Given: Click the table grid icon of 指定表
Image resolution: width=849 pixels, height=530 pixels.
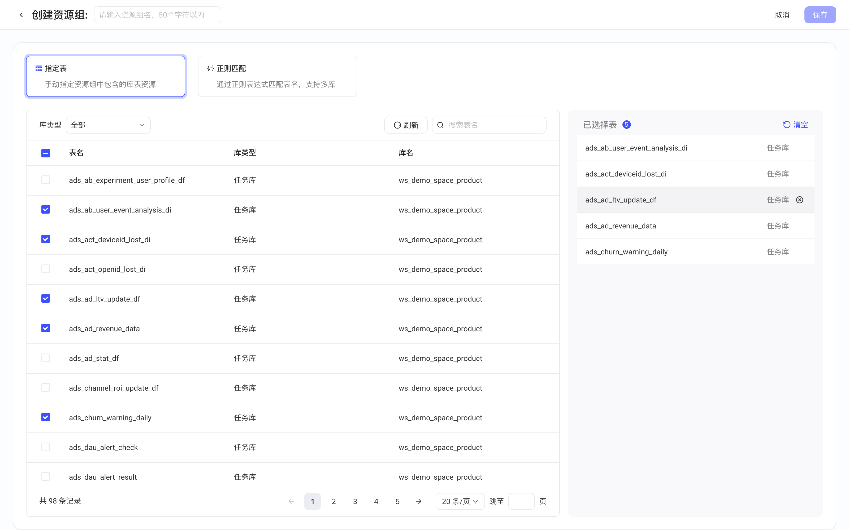Looking at the screenshot, I should 38,68.
